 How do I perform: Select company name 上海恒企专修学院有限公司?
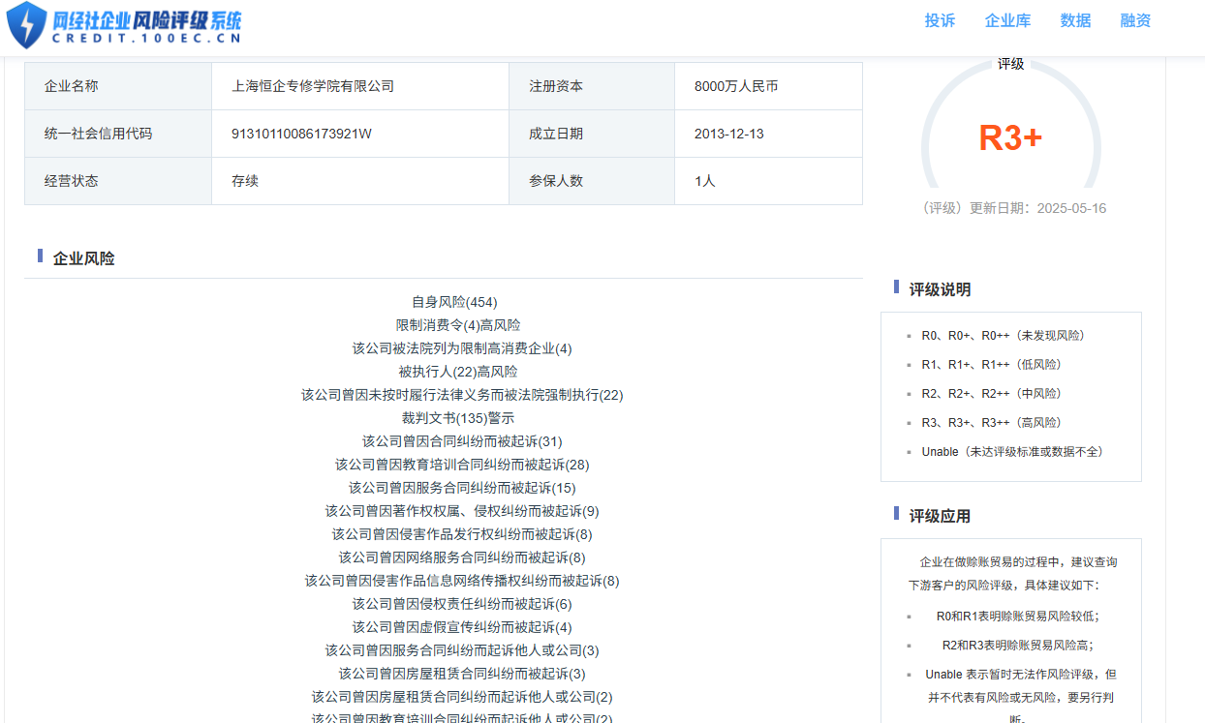(x=313, y=86)
